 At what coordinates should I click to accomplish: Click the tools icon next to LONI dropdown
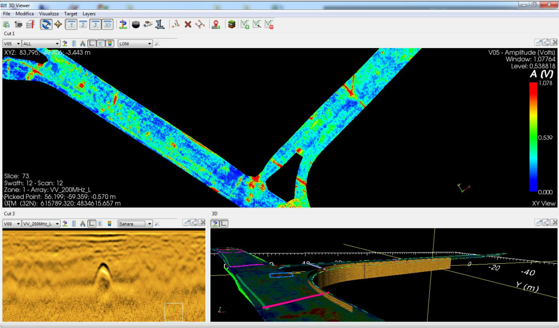157,44
